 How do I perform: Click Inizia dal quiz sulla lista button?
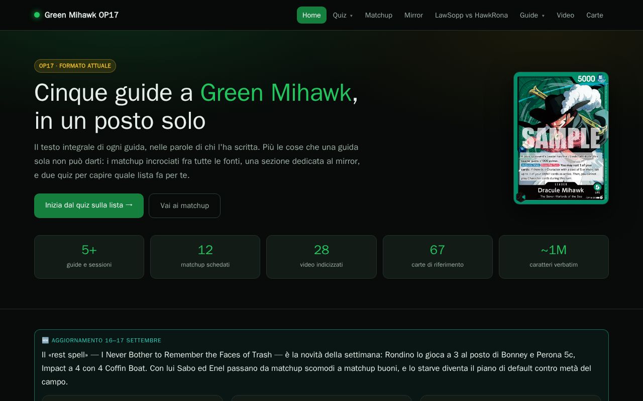pyautogui.click(x=89, y=206)
